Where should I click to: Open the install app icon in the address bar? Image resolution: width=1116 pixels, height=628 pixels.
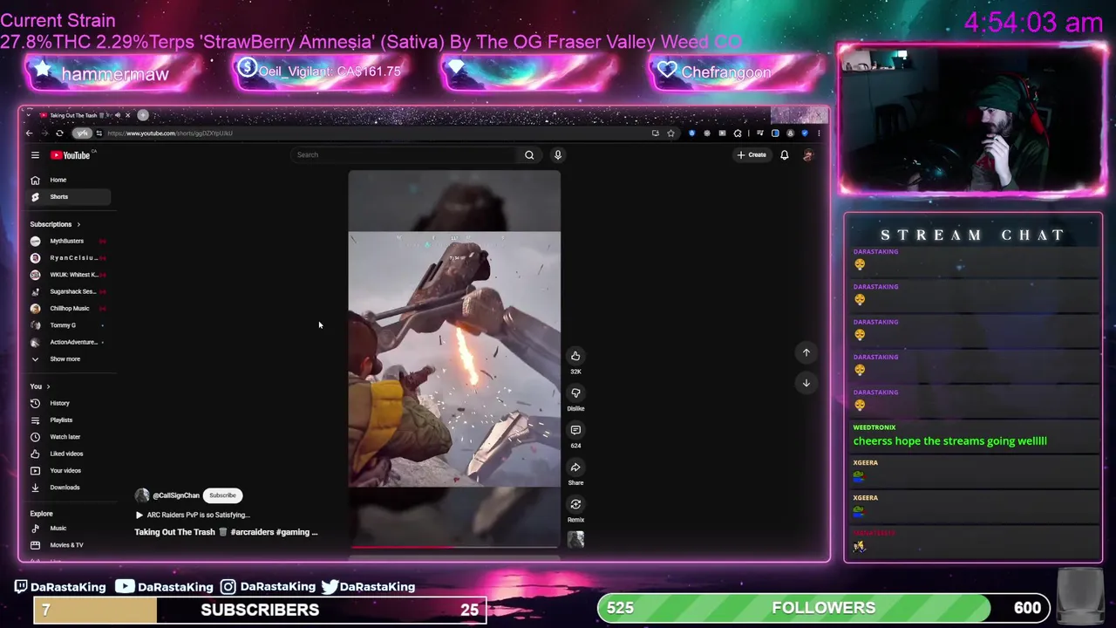pyautogui.click(x=655, y=133)
